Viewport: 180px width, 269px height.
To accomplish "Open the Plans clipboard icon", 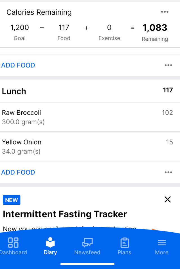I will (x=125, y=242).
